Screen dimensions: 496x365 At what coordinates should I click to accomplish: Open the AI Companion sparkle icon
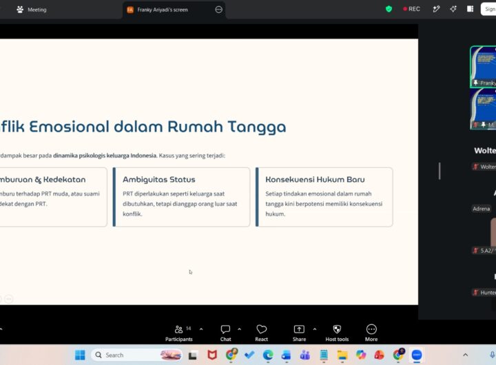click(453, 9)
